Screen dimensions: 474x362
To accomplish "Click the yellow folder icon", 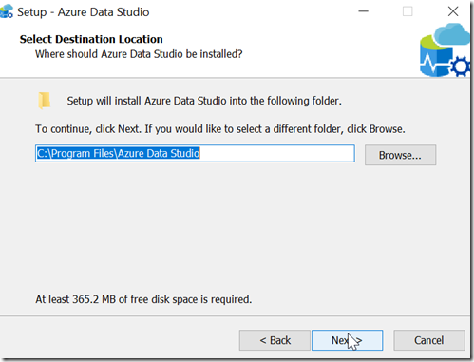I will (45, 101).
